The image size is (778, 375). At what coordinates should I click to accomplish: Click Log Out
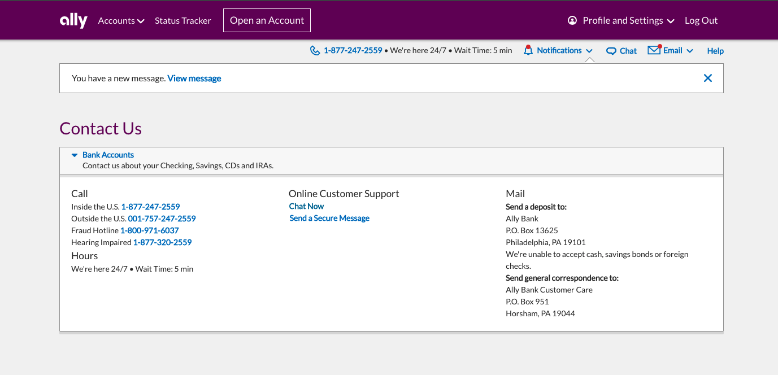(x=701, y=21)
